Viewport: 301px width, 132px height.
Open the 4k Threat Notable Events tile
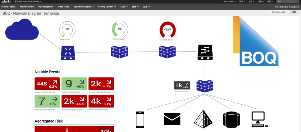tap(101, 101)
